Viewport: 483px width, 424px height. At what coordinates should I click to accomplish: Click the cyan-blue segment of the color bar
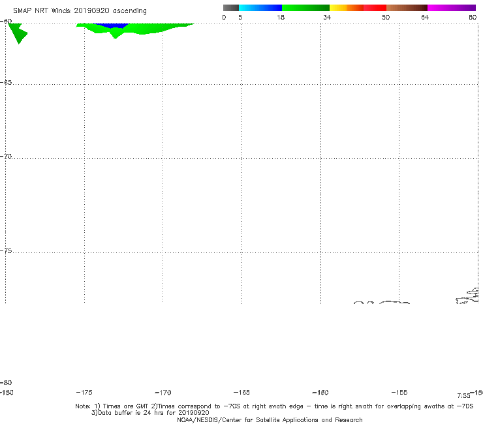[260, 8]
